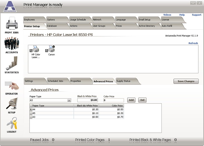Screen dimensions: 204x146
Task: Switch to the Employees tab
Action: [x=34, y=20]
